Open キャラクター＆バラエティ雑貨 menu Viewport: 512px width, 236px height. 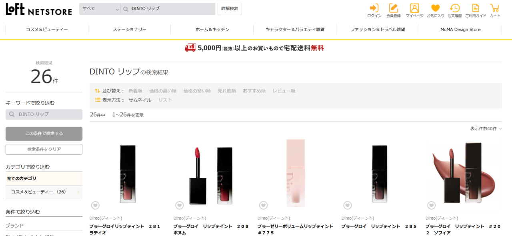295,29
